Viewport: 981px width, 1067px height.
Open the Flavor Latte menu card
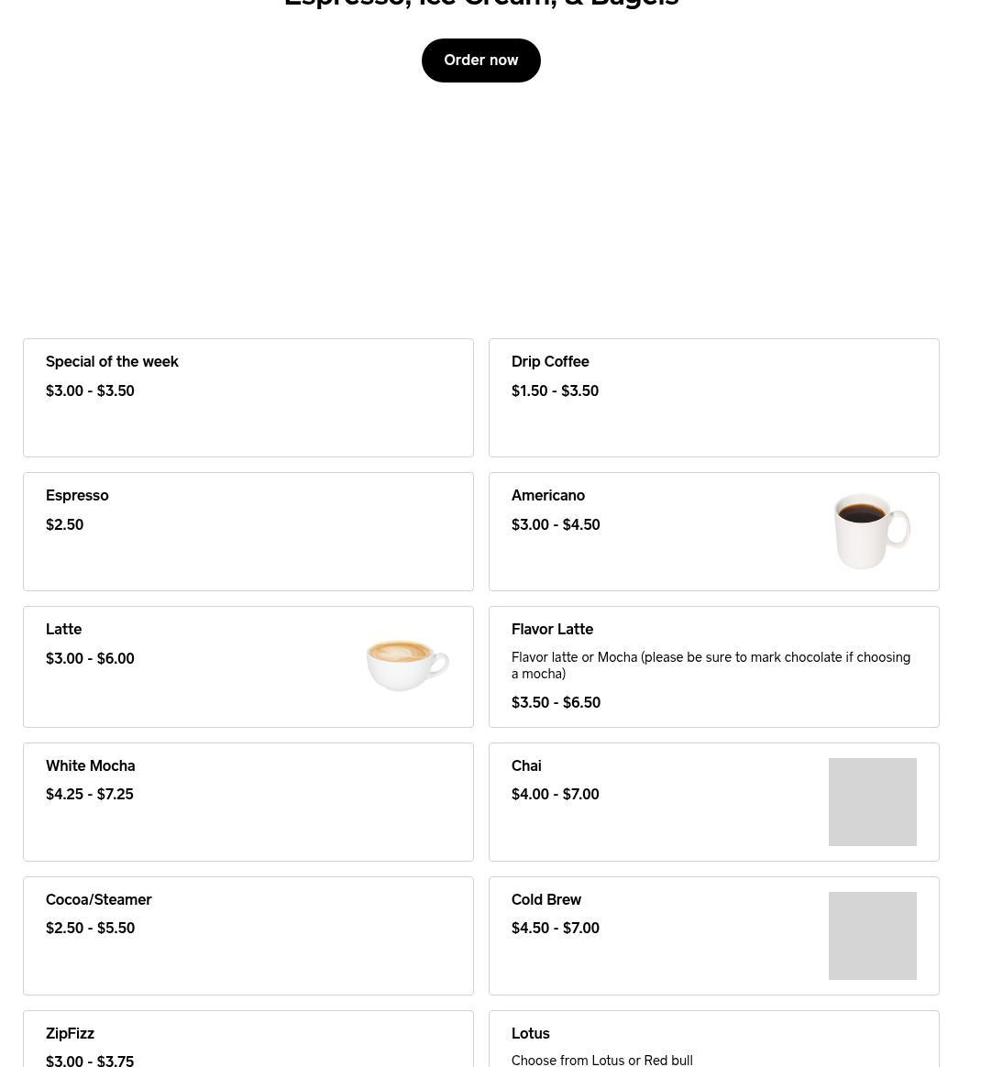tap(713, 667)
